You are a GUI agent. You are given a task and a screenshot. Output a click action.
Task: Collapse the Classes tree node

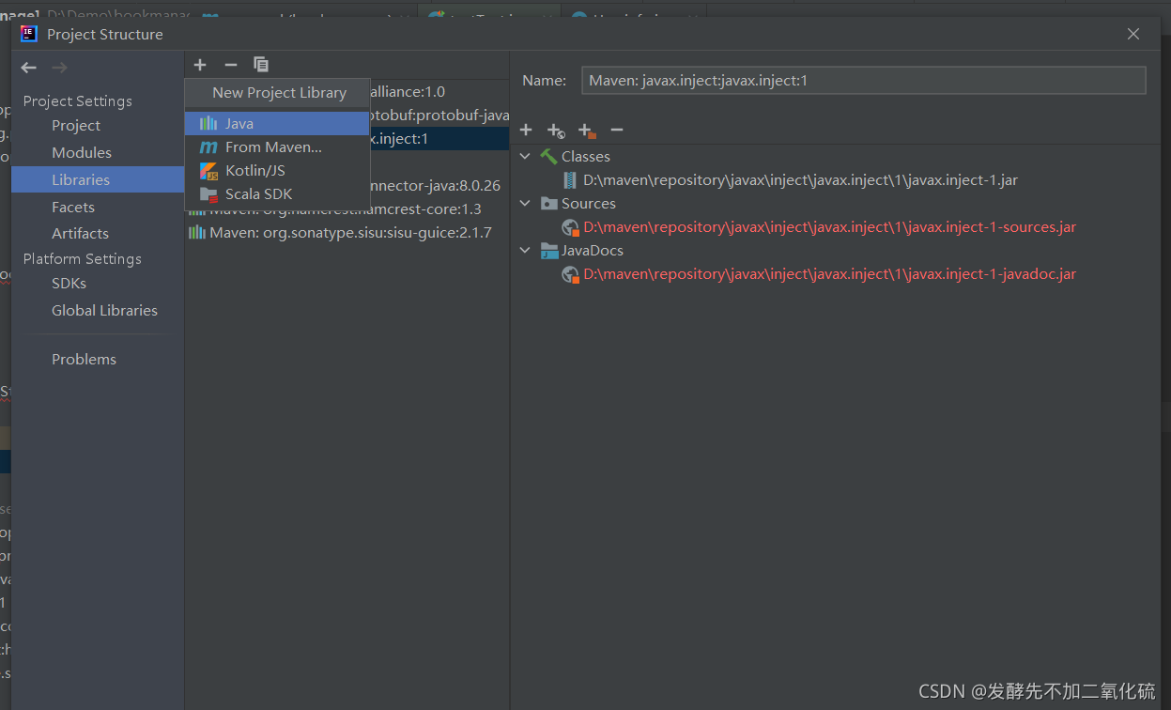pyautogui.click(x=525, y=156)
